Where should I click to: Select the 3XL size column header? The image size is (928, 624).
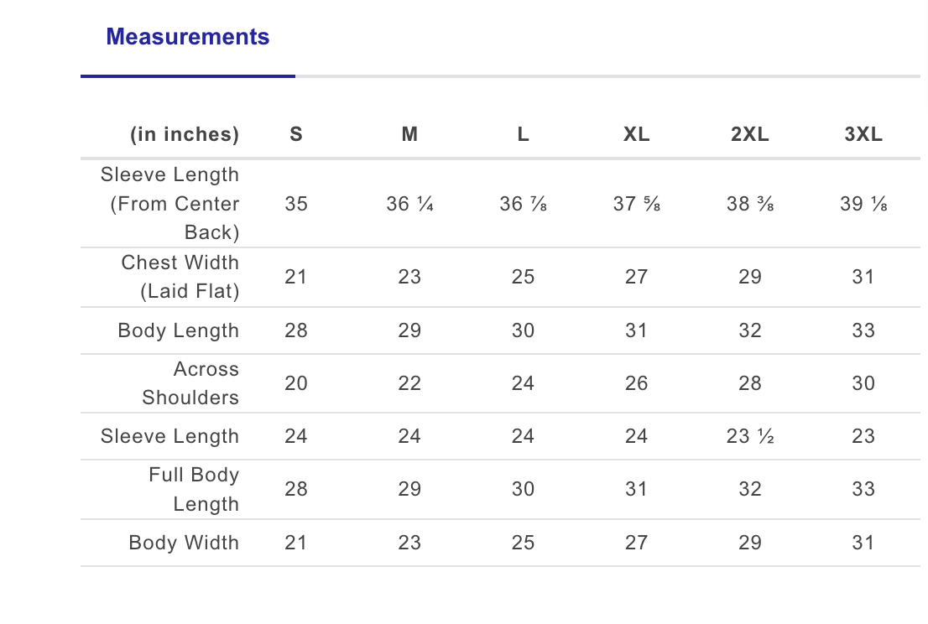click(863, 134)
